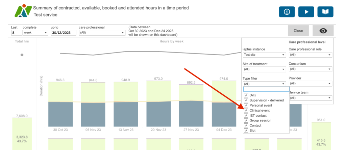Expand the Care professional role dropdown

coord(310,55)
